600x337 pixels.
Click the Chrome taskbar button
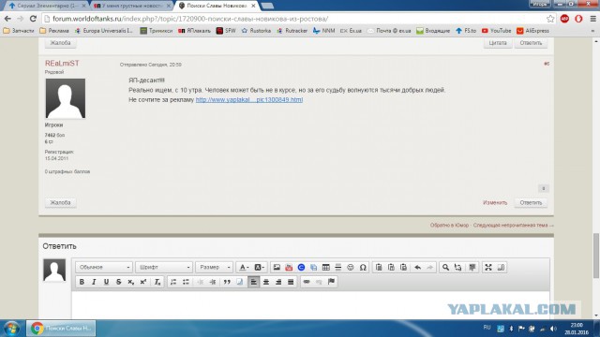(x=61, y=329)
